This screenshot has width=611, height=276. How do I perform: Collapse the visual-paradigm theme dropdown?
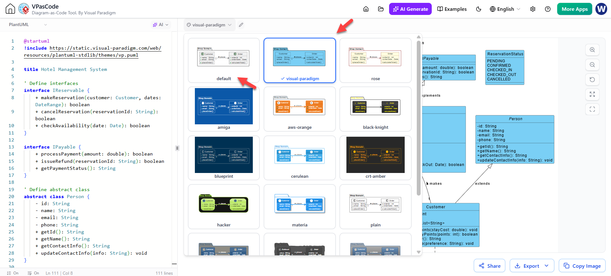(x=209, y=25)
